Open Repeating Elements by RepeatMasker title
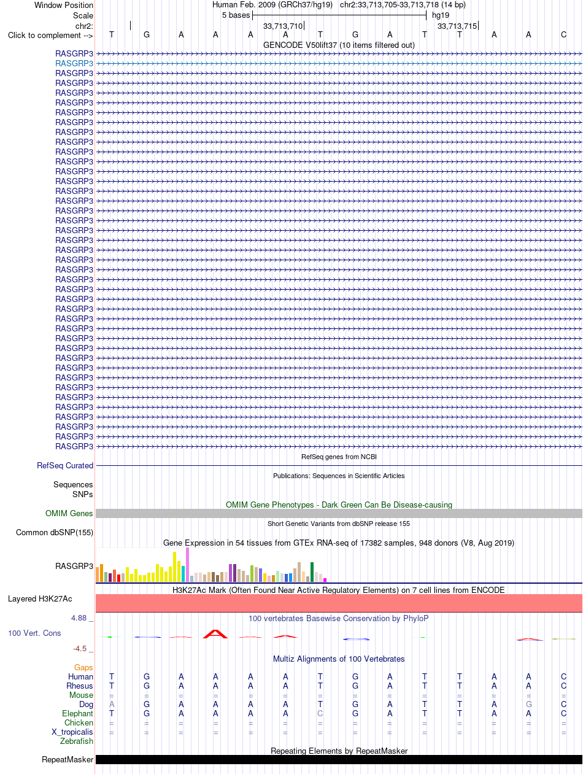Image resolution: width=583 pixels, height=774 pixels. 339,751
